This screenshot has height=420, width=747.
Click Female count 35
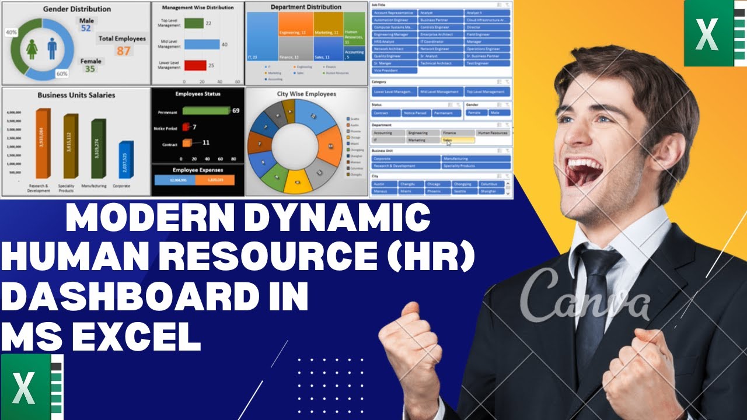(x=90, y=69)
